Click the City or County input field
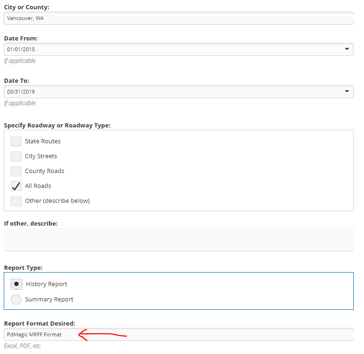The height and width of the screenshot is (354, 364). pyautogui.click(x=179, y=18)
